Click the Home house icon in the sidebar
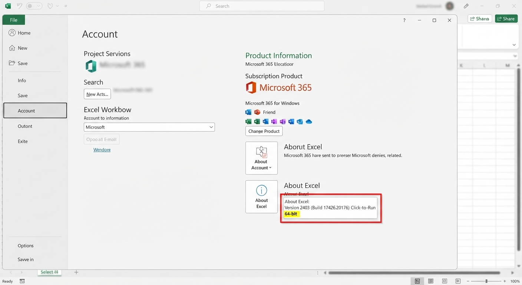 click(x=12, y=33)
